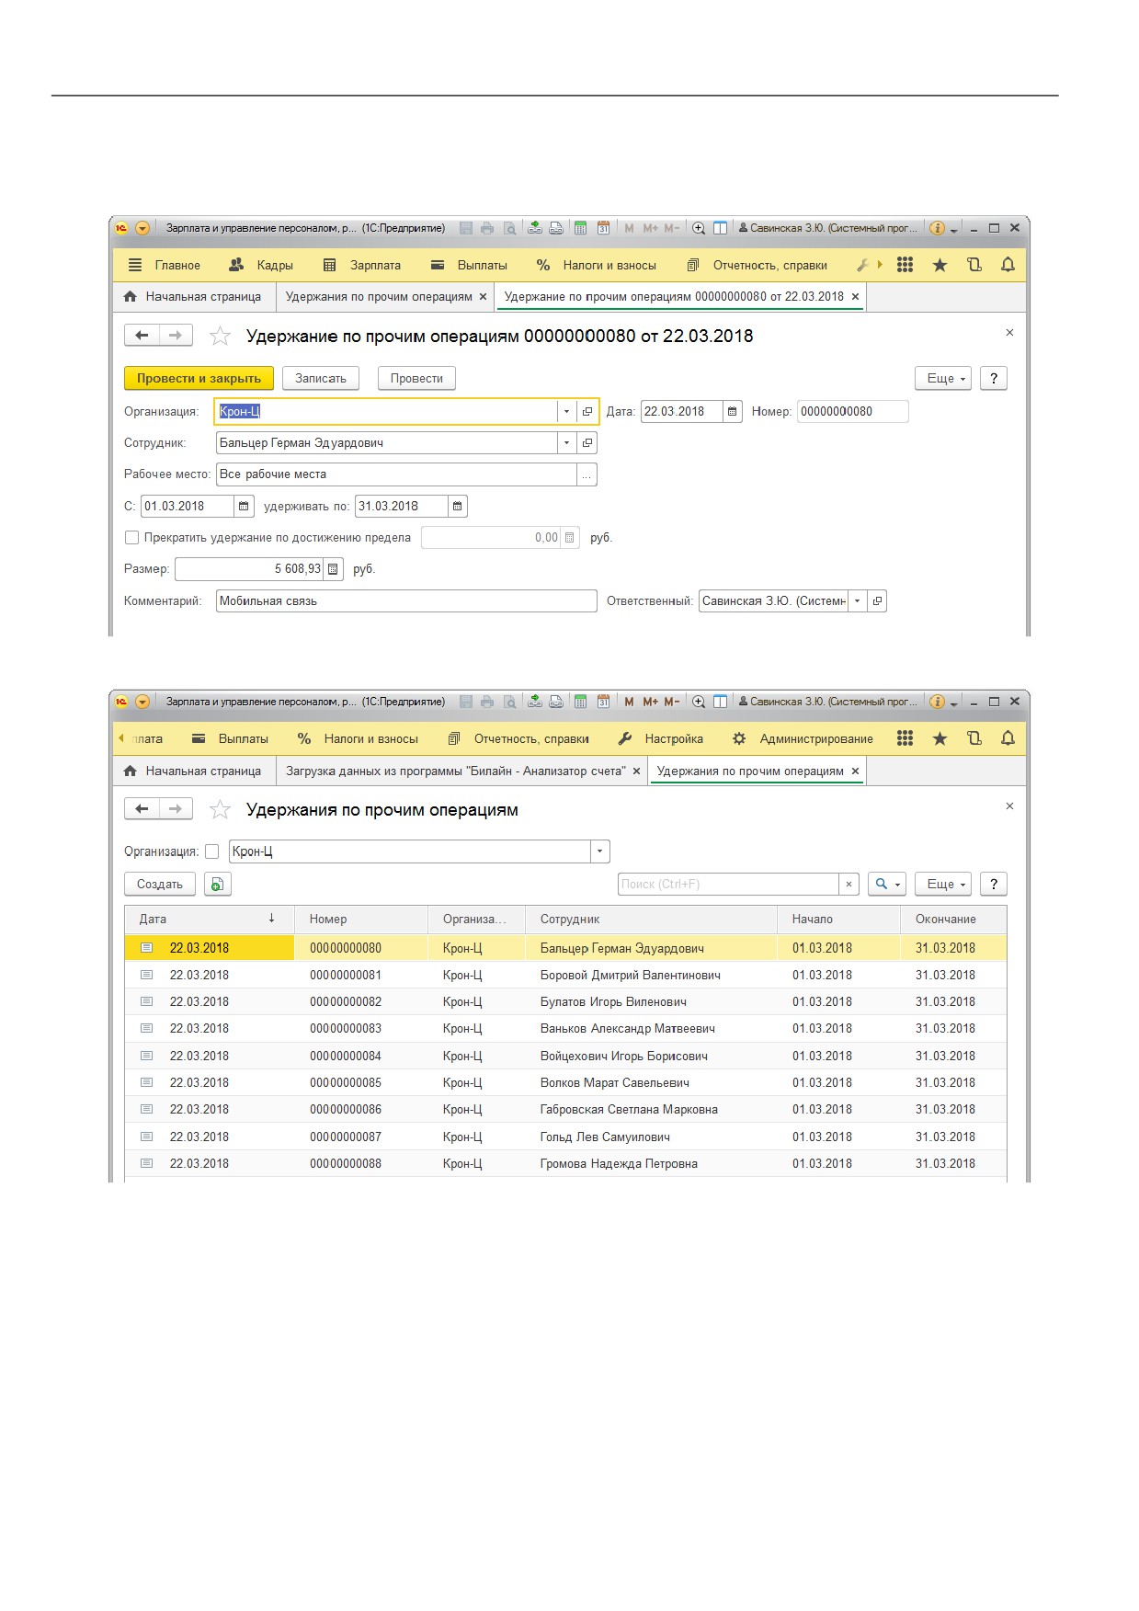The height and width of the screenshot is (1611, 1139).
Task: Go forward with arrow in document form
Action: tap(176, 336)
